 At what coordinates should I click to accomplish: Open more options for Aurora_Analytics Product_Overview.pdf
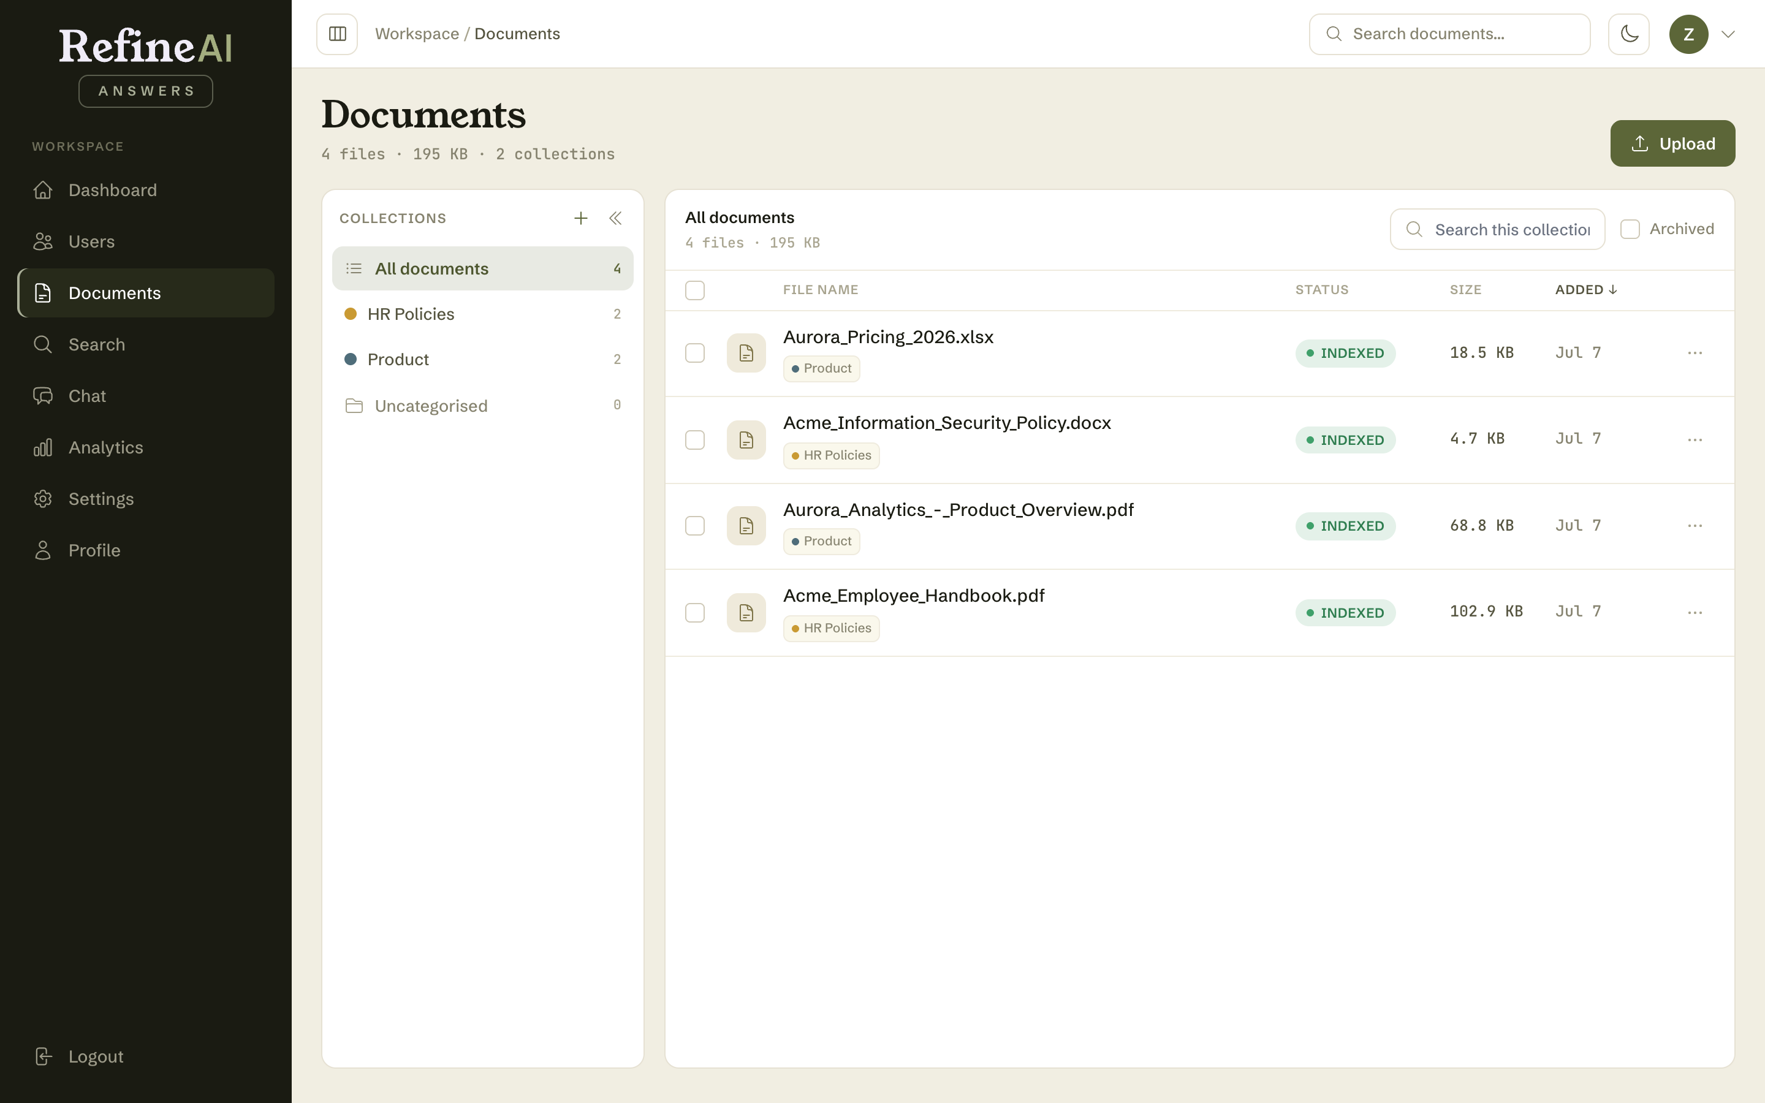pyautogui.click(x=1695, y=526)
